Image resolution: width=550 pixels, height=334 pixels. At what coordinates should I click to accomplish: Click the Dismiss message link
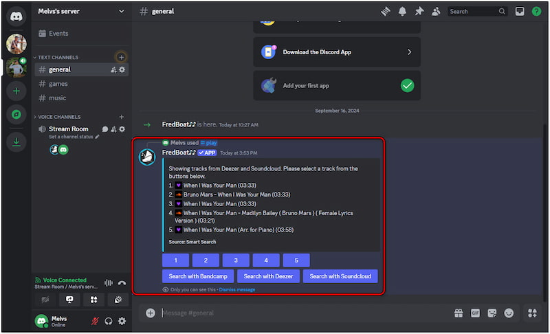coord(237,289)
